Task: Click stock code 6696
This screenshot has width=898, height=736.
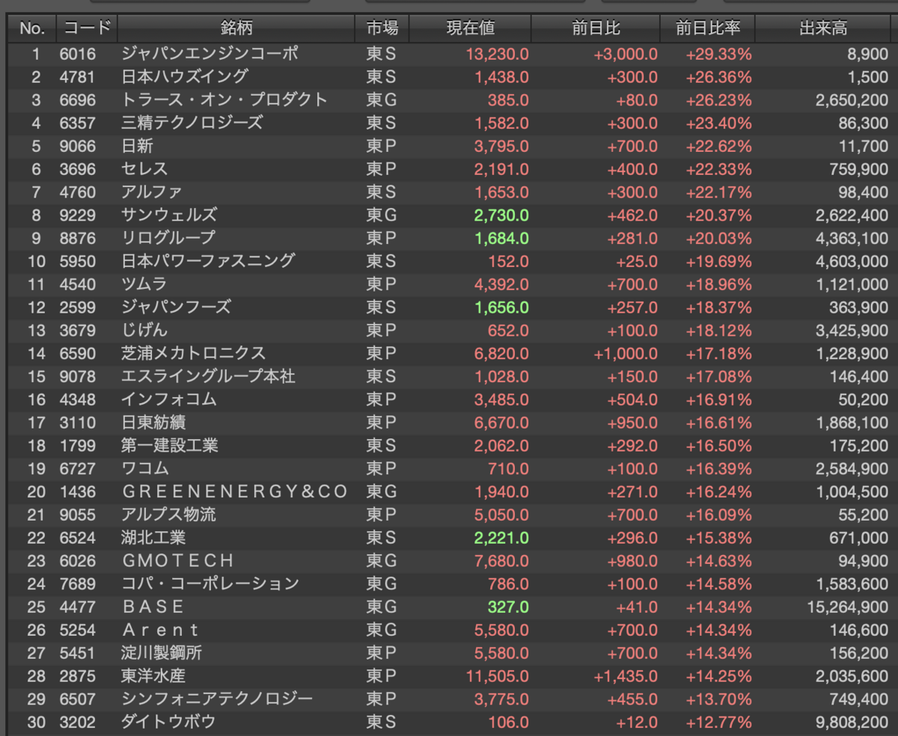Action: [78, 100]
